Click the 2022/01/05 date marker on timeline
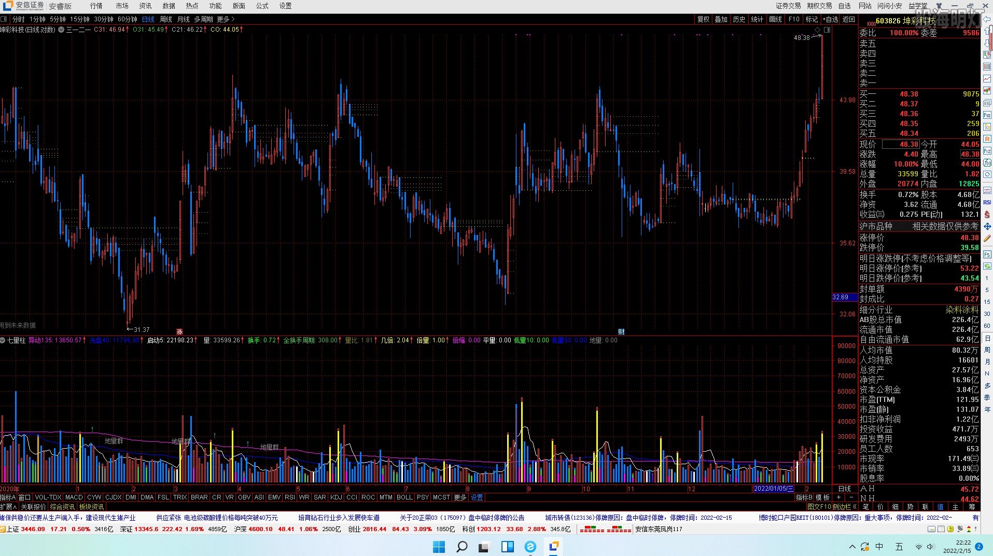Viewport: 993px width, 556px height. [x=773, y=489]
